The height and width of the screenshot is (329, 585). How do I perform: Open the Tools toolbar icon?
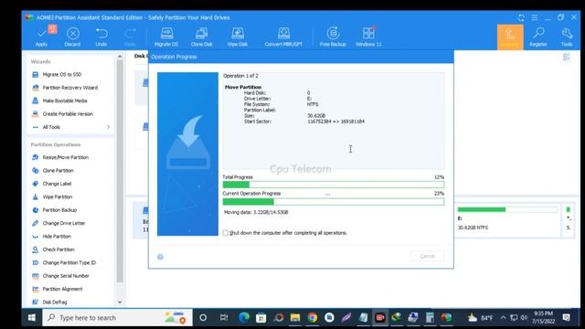click(567, 37)
